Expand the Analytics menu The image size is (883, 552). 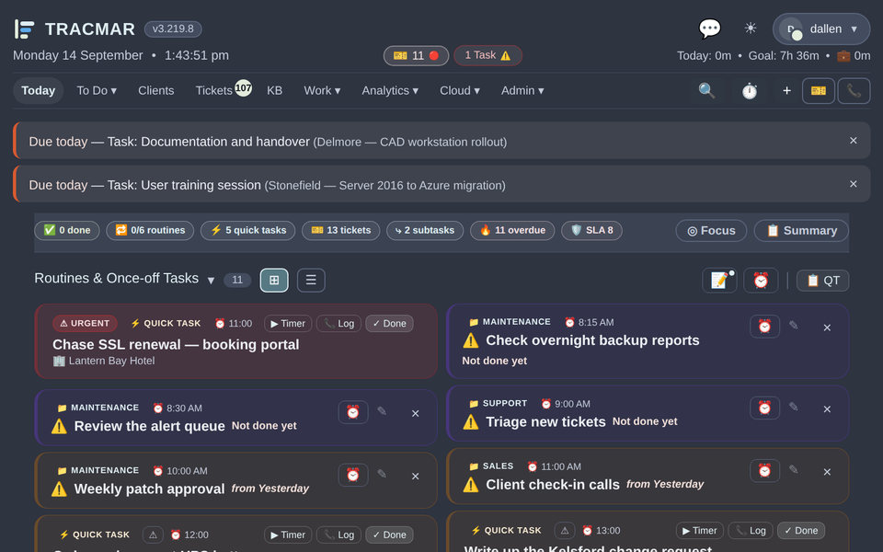pyautogui.click(x=390, y=91)
